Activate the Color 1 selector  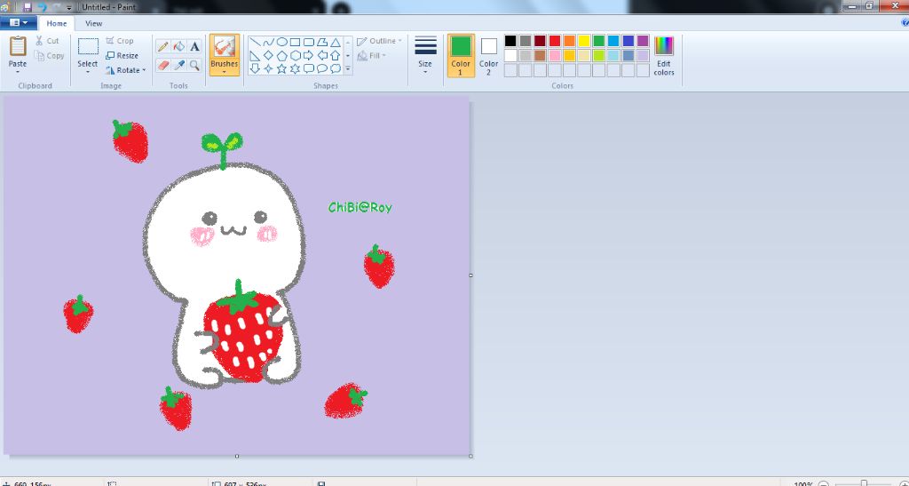click(x=461, y=55)
